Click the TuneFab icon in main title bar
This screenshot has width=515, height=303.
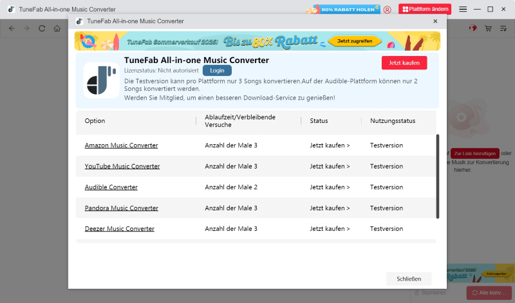[x=11, y=9]
